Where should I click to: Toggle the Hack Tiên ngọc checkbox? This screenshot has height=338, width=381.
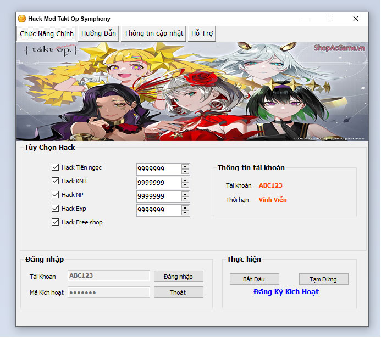tap(55, 167)
